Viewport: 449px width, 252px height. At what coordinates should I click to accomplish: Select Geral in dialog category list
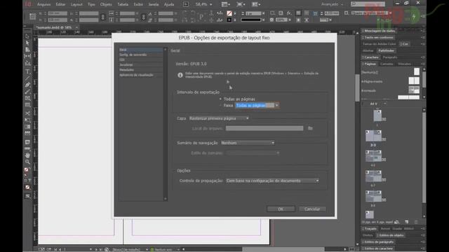click(140, 50)
